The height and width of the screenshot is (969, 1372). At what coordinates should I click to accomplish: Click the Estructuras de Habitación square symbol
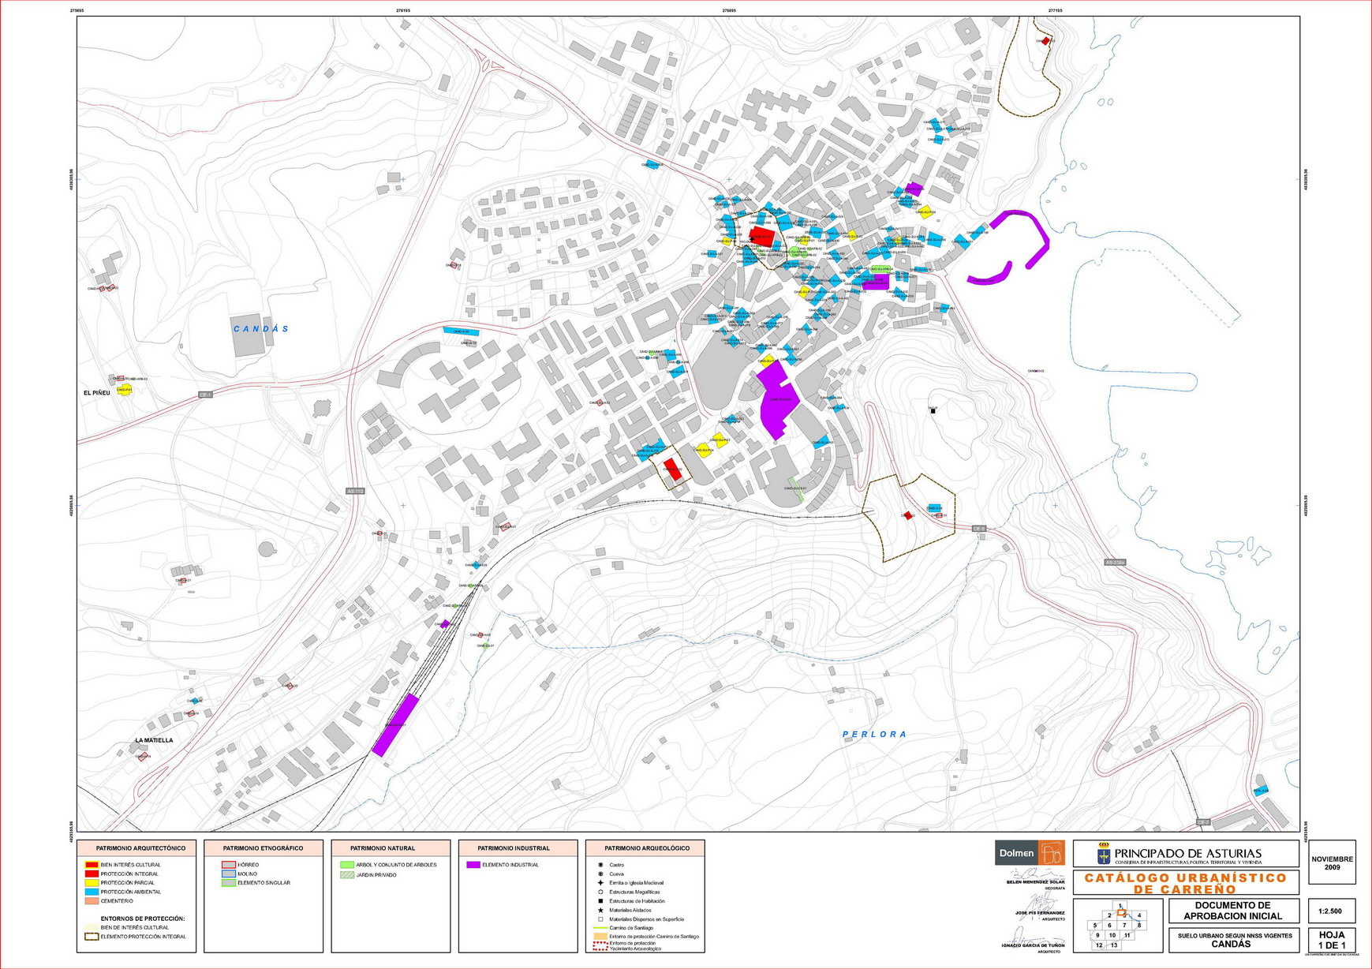pos(600,901)
